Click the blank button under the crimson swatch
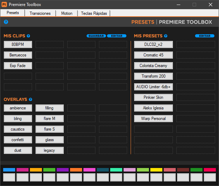The width and height of the screenshot is (219, 186). pos(210,177)
